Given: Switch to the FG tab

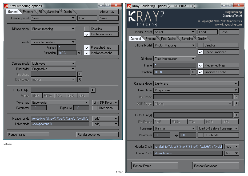Looking at the screenshot, I should (40, 12).
